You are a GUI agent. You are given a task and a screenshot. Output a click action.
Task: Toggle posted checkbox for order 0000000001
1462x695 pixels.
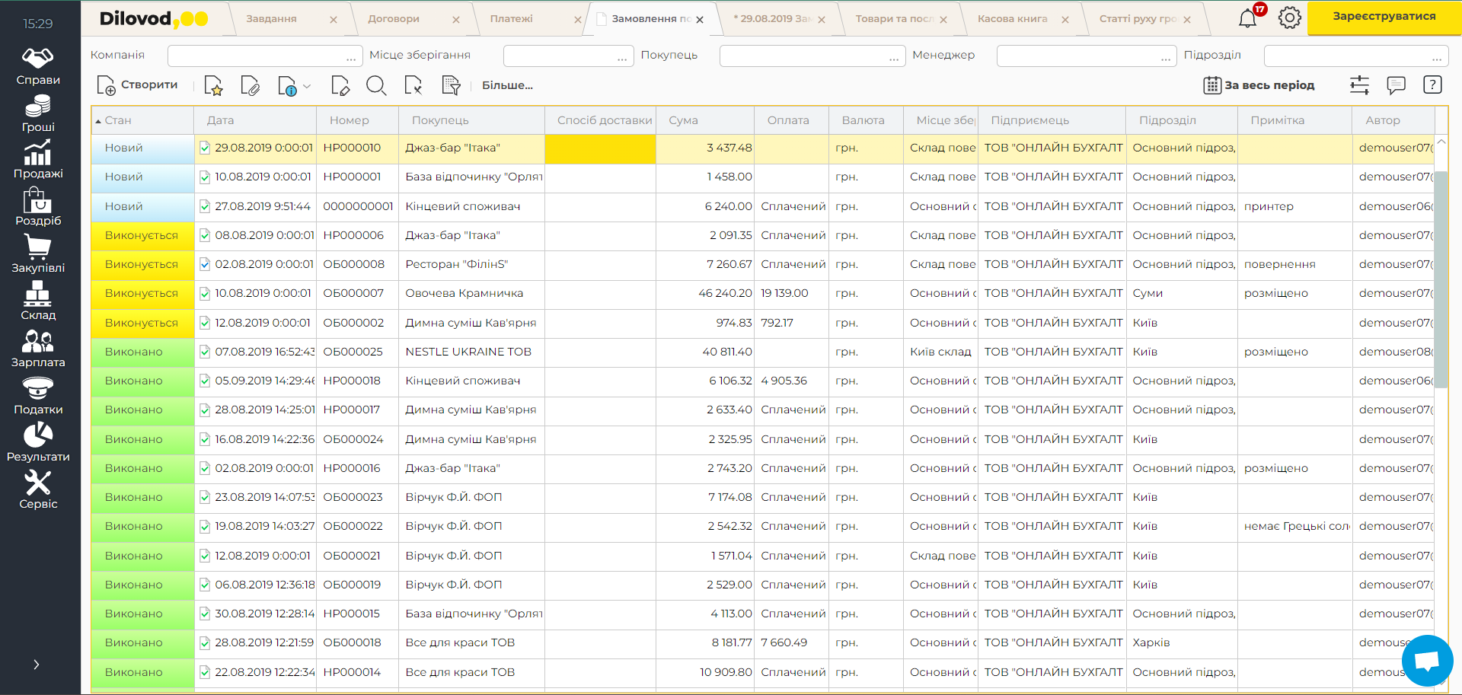pos(205,206)
